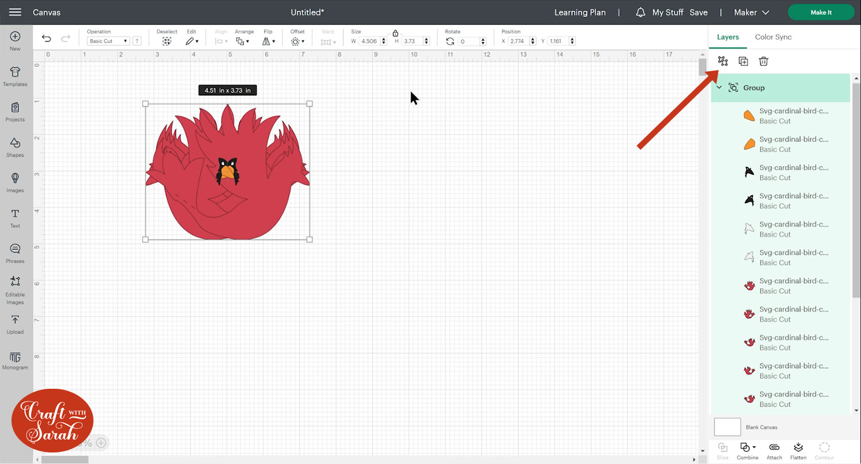The width and height of the screenshot is (861, 464).
Task: Open the Flip dropdown
Action: click(x=269, y=41)
